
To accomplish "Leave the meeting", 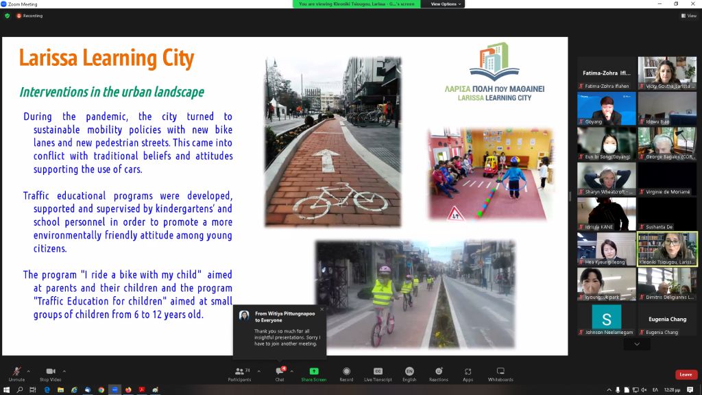I will click(686, 374).
